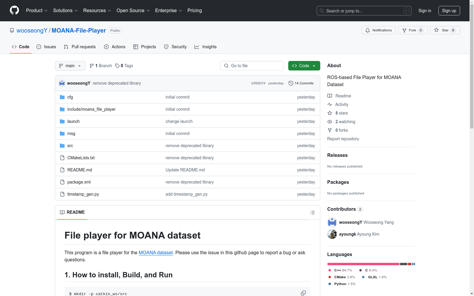This screenshot has height=296, width=474.
Task: View the 0 Tags list
Action: click(x=124, y=66)
